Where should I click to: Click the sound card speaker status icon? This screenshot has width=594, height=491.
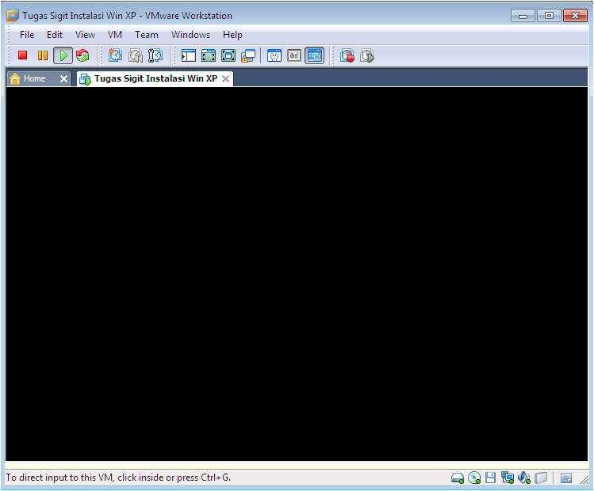[x=524, y=478]
